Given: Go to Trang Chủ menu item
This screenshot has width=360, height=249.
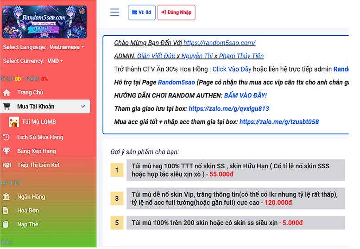Looking at the screenshot, I should 30,92.
